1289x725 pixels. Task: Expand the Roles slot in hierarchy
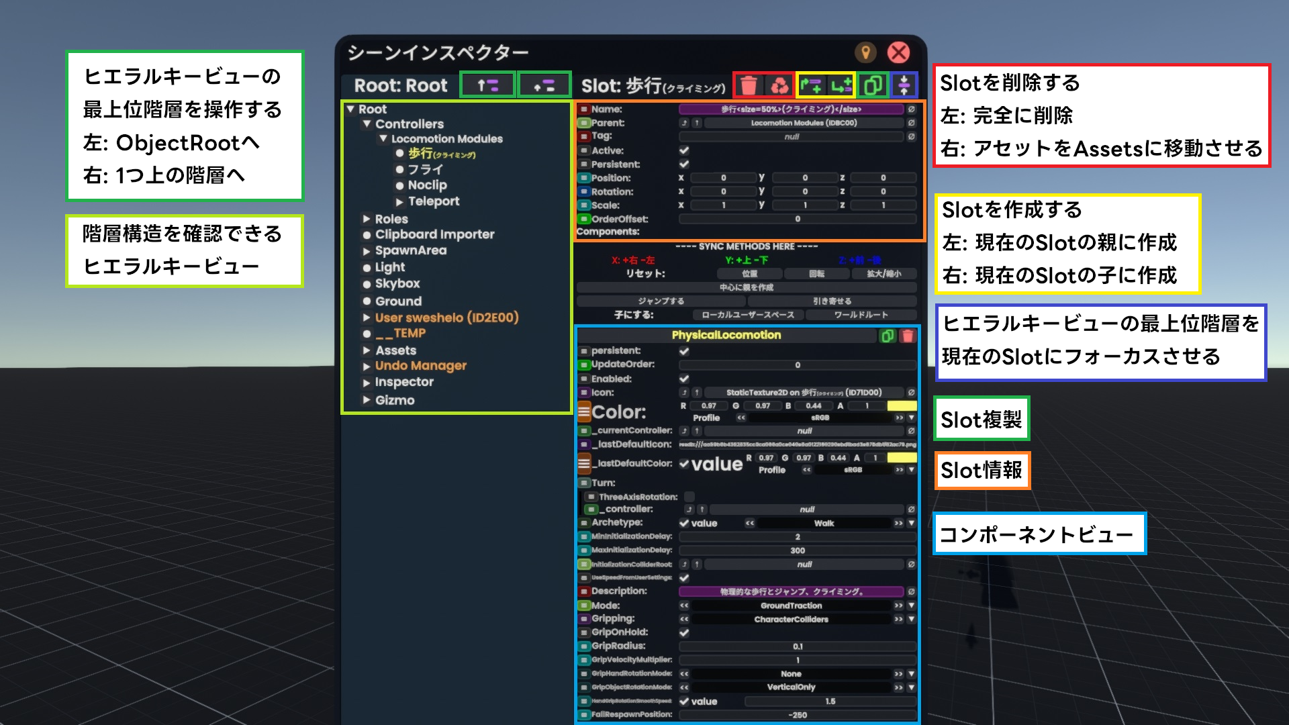367,219
